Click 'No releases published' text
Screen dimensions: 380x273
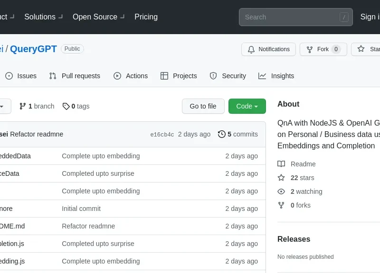[x=305, y=257]
